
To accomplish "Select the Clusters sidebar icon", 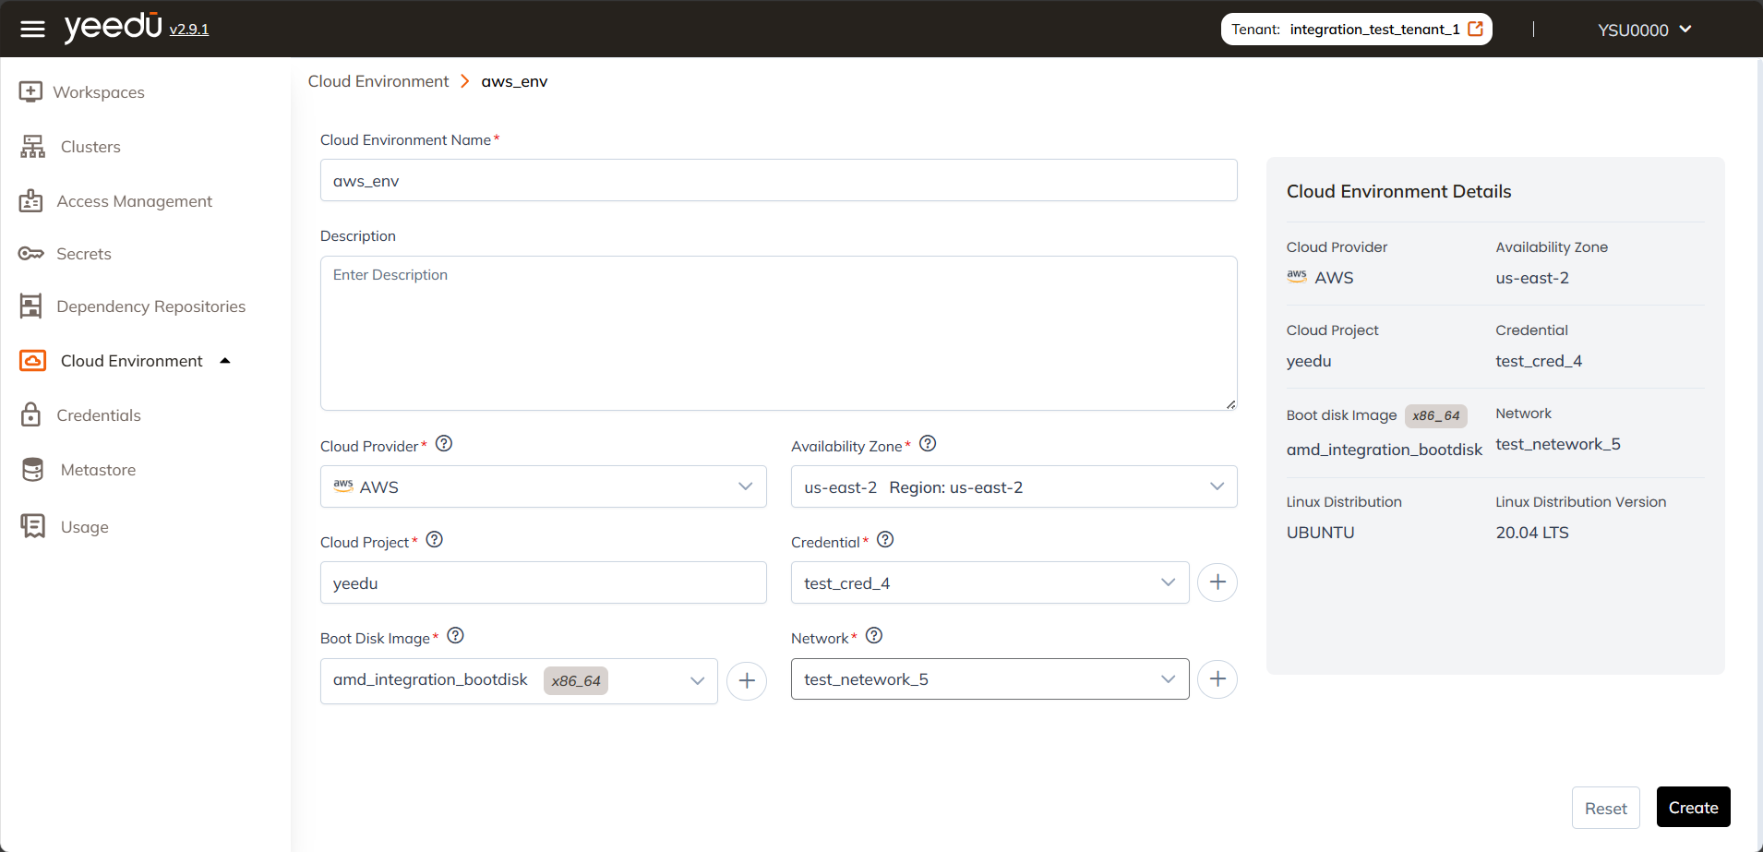I will 32,146.
